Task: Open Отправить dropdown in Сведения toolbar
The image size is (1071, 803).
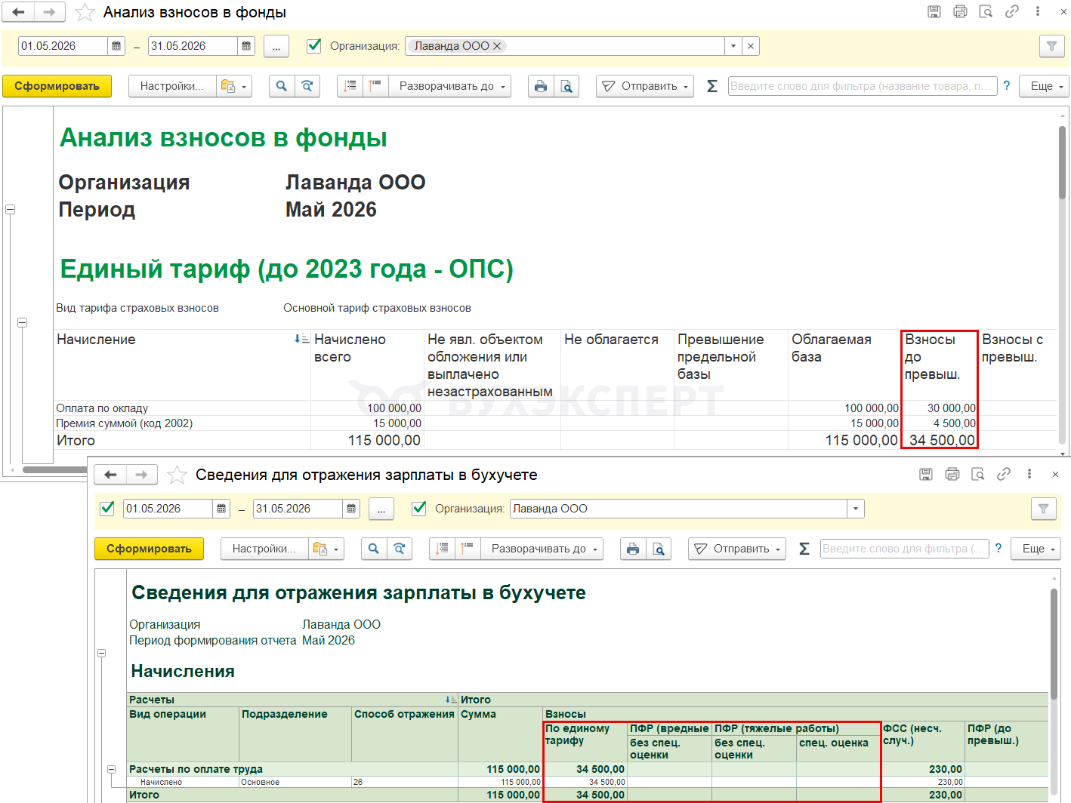Action: (737, 549)
